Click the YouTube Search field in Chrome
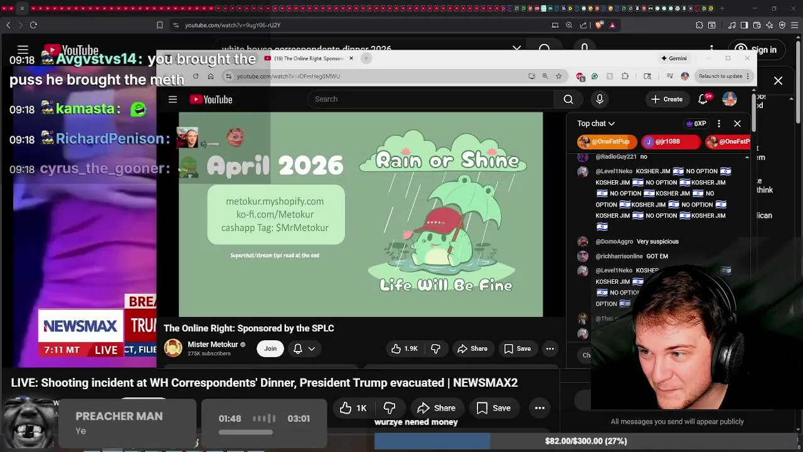The image size is (803, 452). tap(430, 99)
